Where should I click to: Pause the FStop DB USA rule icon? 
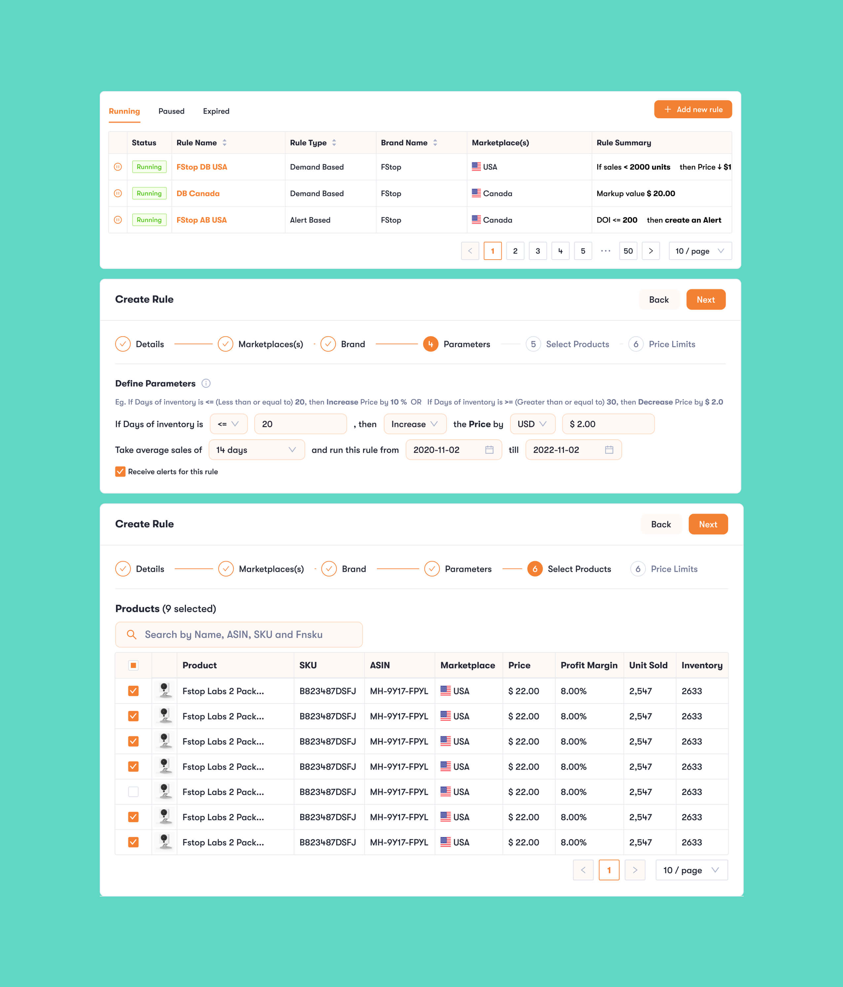click(x=118, y=167)
